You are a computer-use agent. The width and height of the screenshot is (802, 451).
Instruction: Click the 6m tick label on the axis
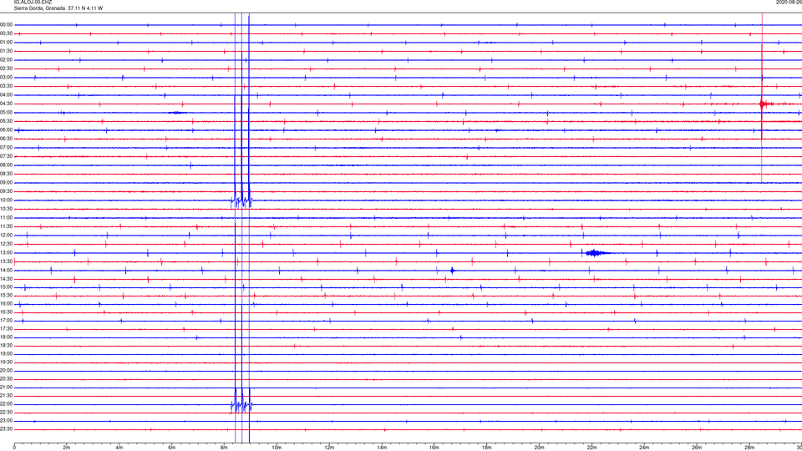click(172, 448)
